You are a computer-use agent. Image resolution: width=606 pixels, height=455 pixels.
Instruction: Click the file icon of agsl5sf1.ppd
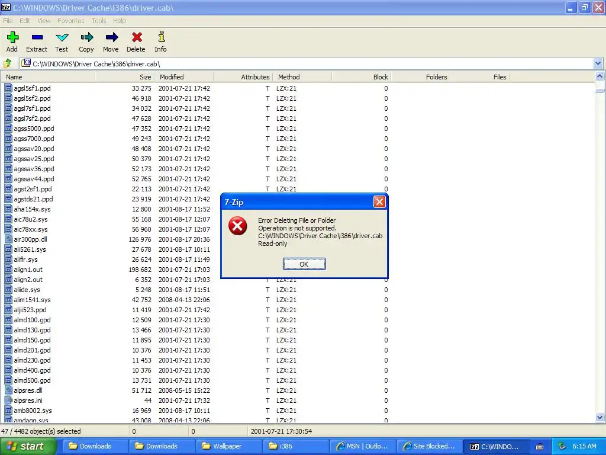click(8, 88)
